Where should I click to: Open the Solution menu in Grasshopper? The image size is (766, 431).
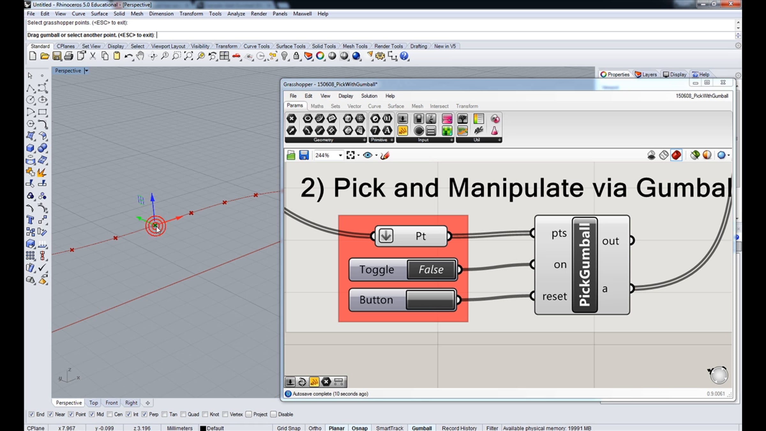tap(369, 96)
